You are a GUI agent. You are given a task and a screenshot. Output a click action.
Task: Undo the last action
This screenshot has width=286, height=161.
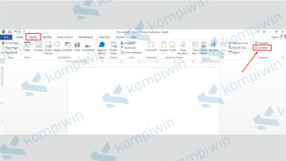tap(16, 32)
